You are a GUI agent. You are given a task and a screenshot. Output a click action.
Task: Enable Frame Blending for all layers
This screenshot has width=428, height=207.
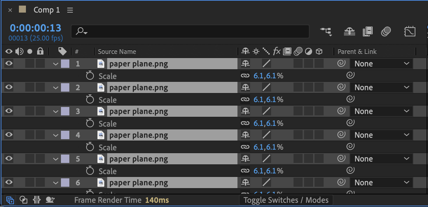[367, 31]
